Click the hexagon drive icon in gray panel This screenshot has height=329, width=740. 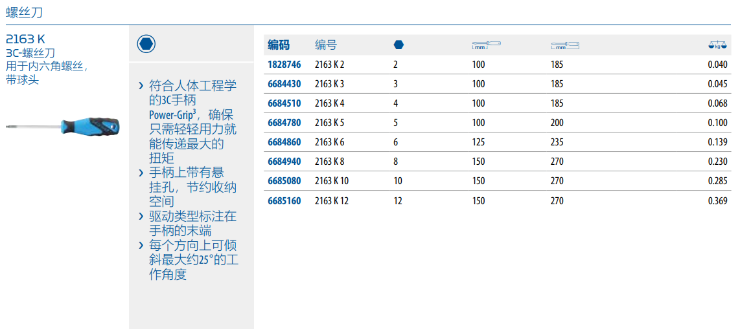tap(146, 45)
